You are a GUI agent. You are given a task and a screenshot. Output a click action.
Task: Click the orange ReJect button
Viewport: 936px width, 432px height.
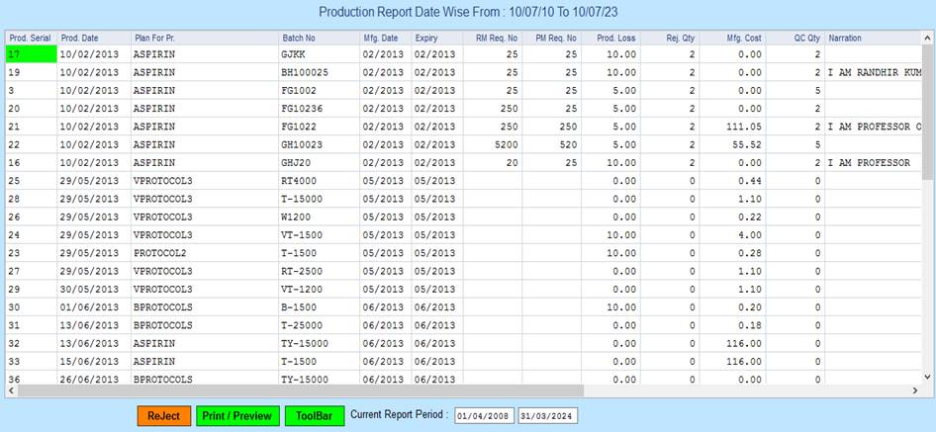click(163, 416)
